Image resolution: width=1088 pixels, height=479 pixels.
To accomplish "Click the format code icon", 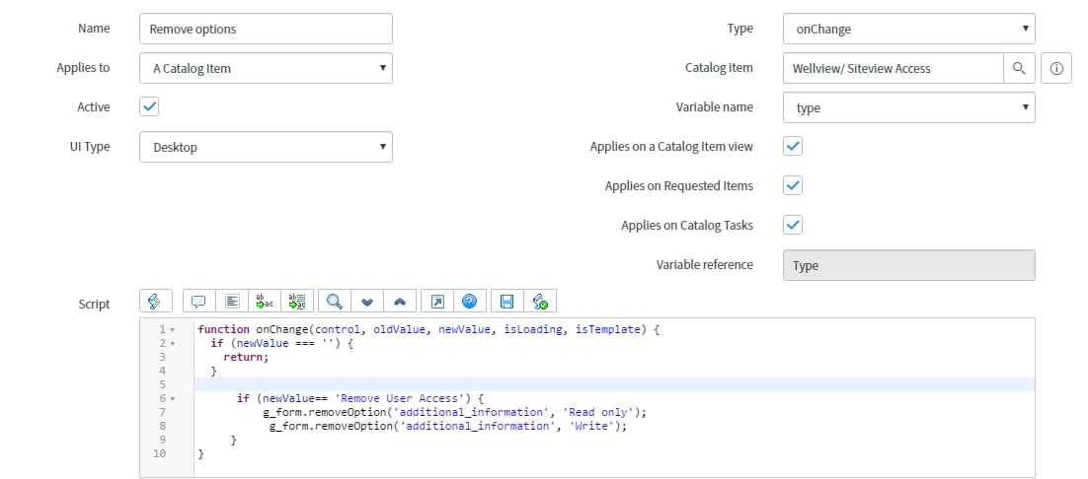I will click(x=232, y=302).
